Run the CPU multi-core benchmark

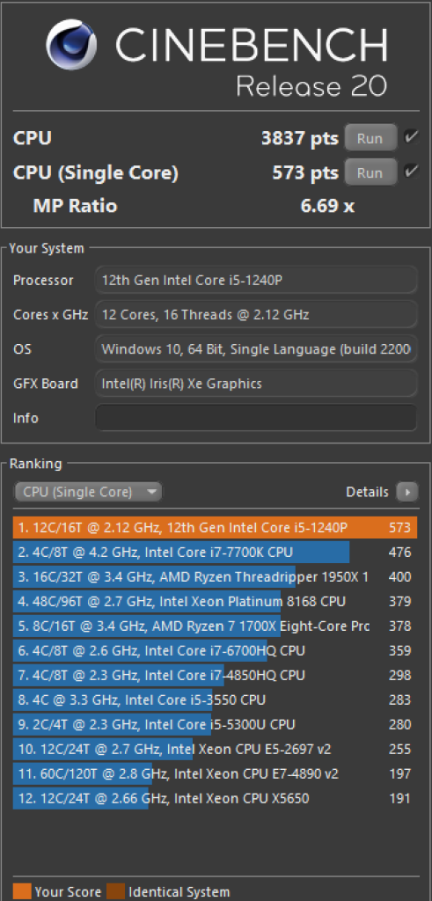(x=370, y=138)
